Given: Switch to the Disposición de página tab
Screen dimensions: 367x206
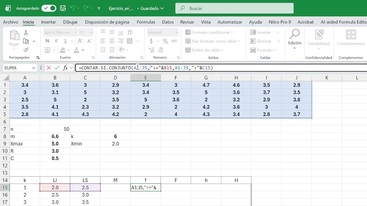Looking at the screenshot, I should click(x=107, y=22).
